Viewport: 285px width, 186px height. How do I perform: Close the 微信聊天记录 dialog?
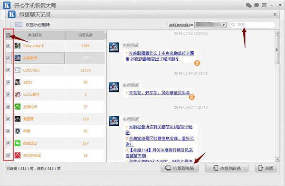click(x=275, y=14)
